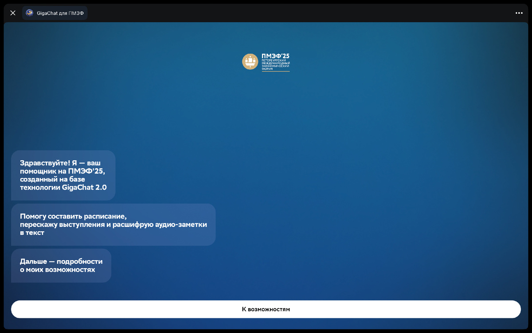Click the 'Помогу составить расписание' message bubble
Screen dimensions: 532x333
[113, 225]
